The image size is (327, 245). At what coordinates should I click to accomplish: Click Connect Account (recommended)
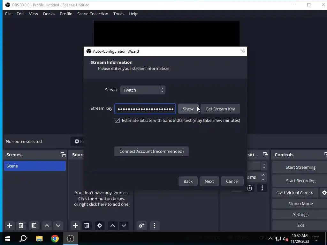coord(151,151)
